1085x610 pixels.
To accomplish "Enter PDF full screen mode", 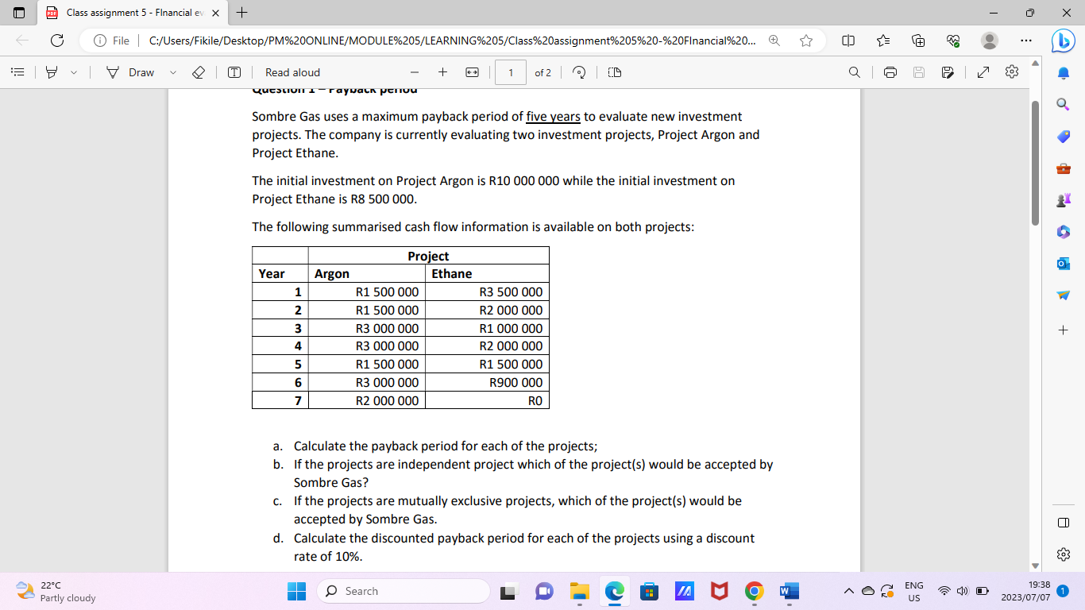I will [983, 72].
